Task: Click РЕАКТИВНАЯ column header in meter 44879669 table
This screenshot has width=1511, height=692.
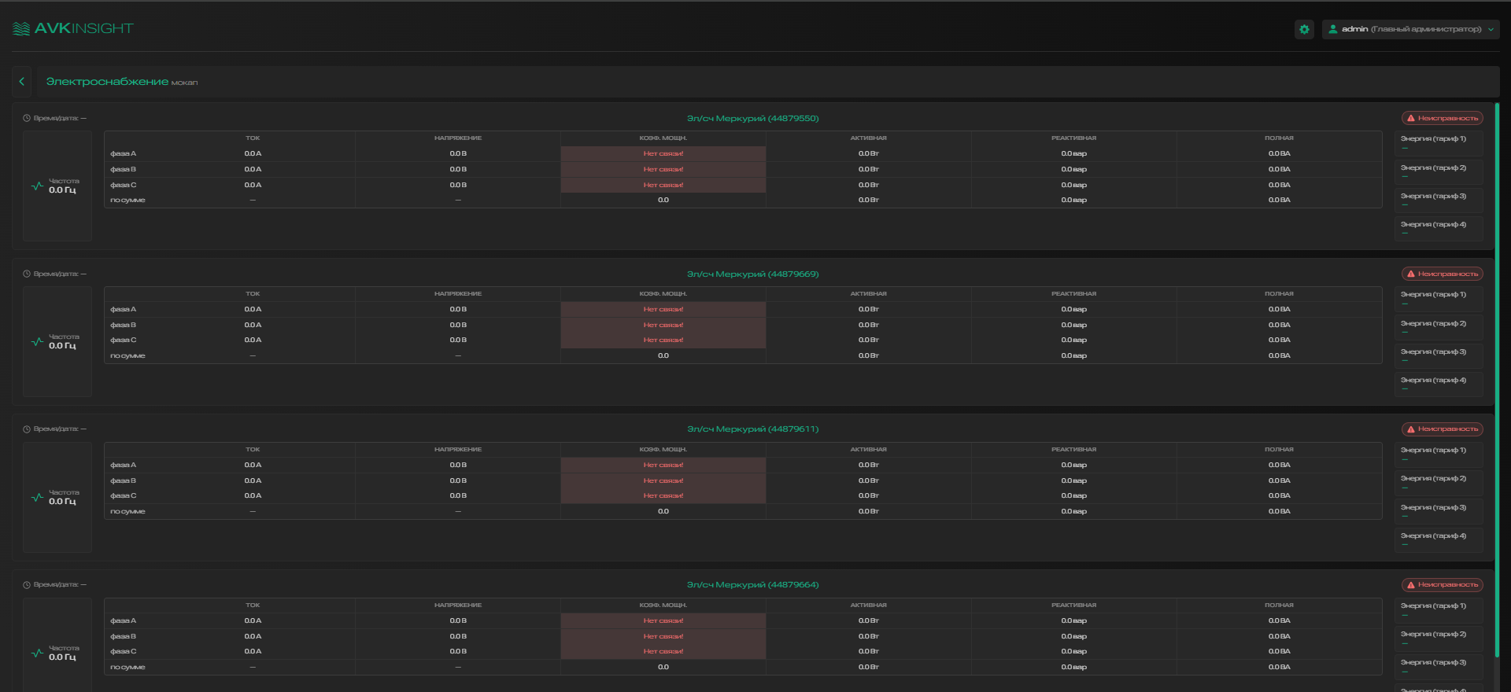Action: tap(1074, 294)
